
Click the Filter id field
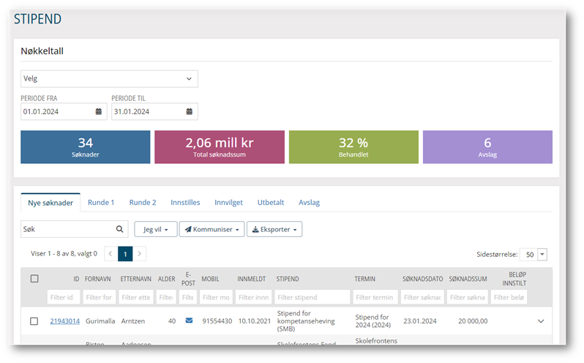64,297
